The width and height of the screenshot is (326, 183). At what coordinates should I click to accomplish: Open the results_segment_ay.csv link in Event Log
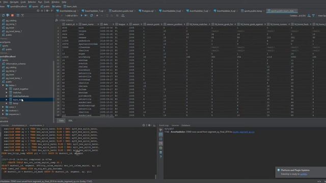[x=243, y=132]
